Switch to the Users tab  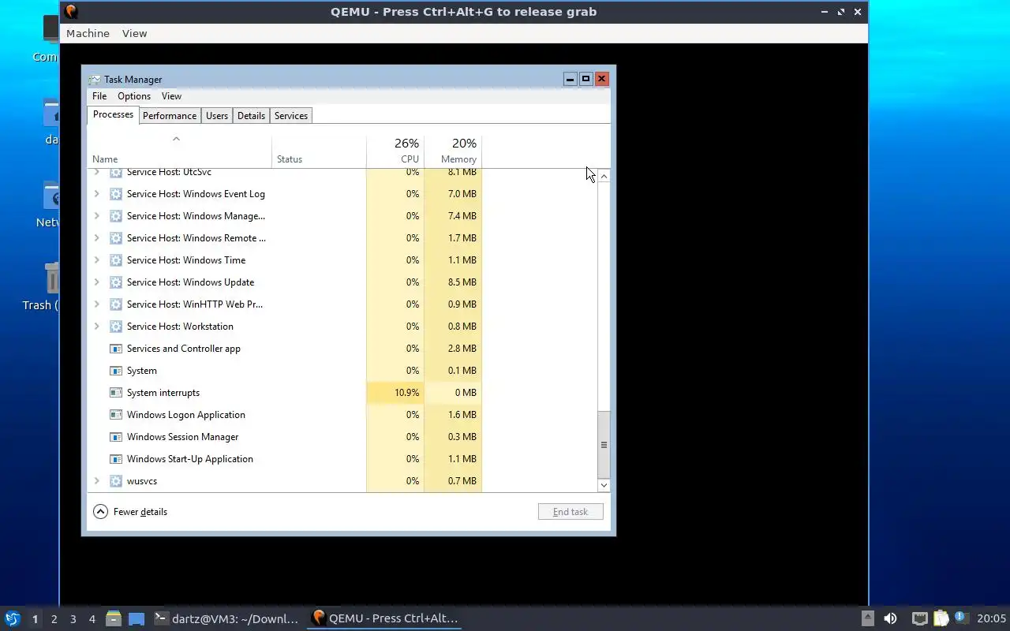(x=217, y=116)
